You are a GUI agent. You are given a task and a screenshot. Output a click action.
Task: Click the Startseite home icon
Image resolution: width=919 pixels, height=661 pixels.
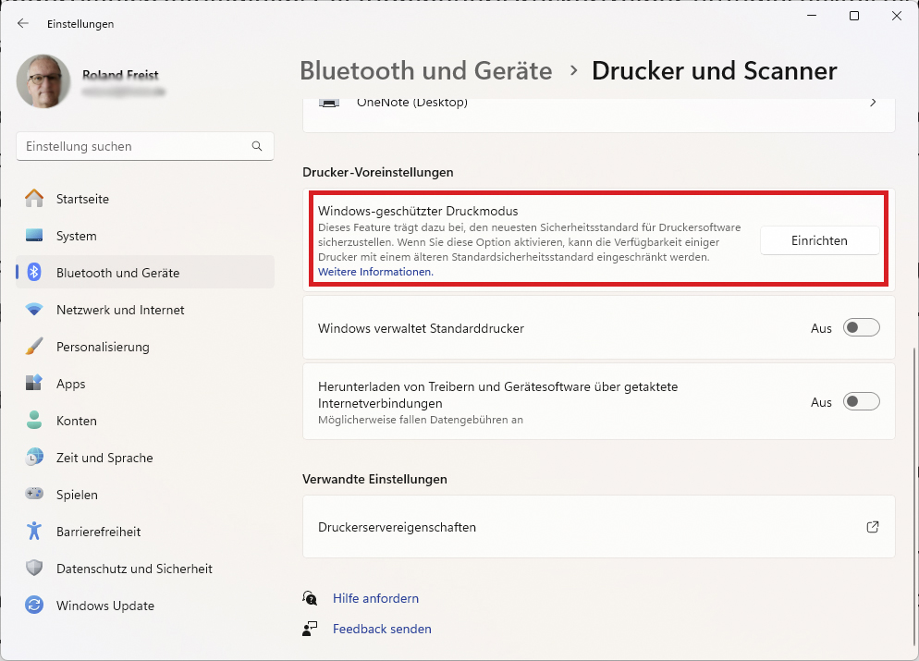point(34,199)
